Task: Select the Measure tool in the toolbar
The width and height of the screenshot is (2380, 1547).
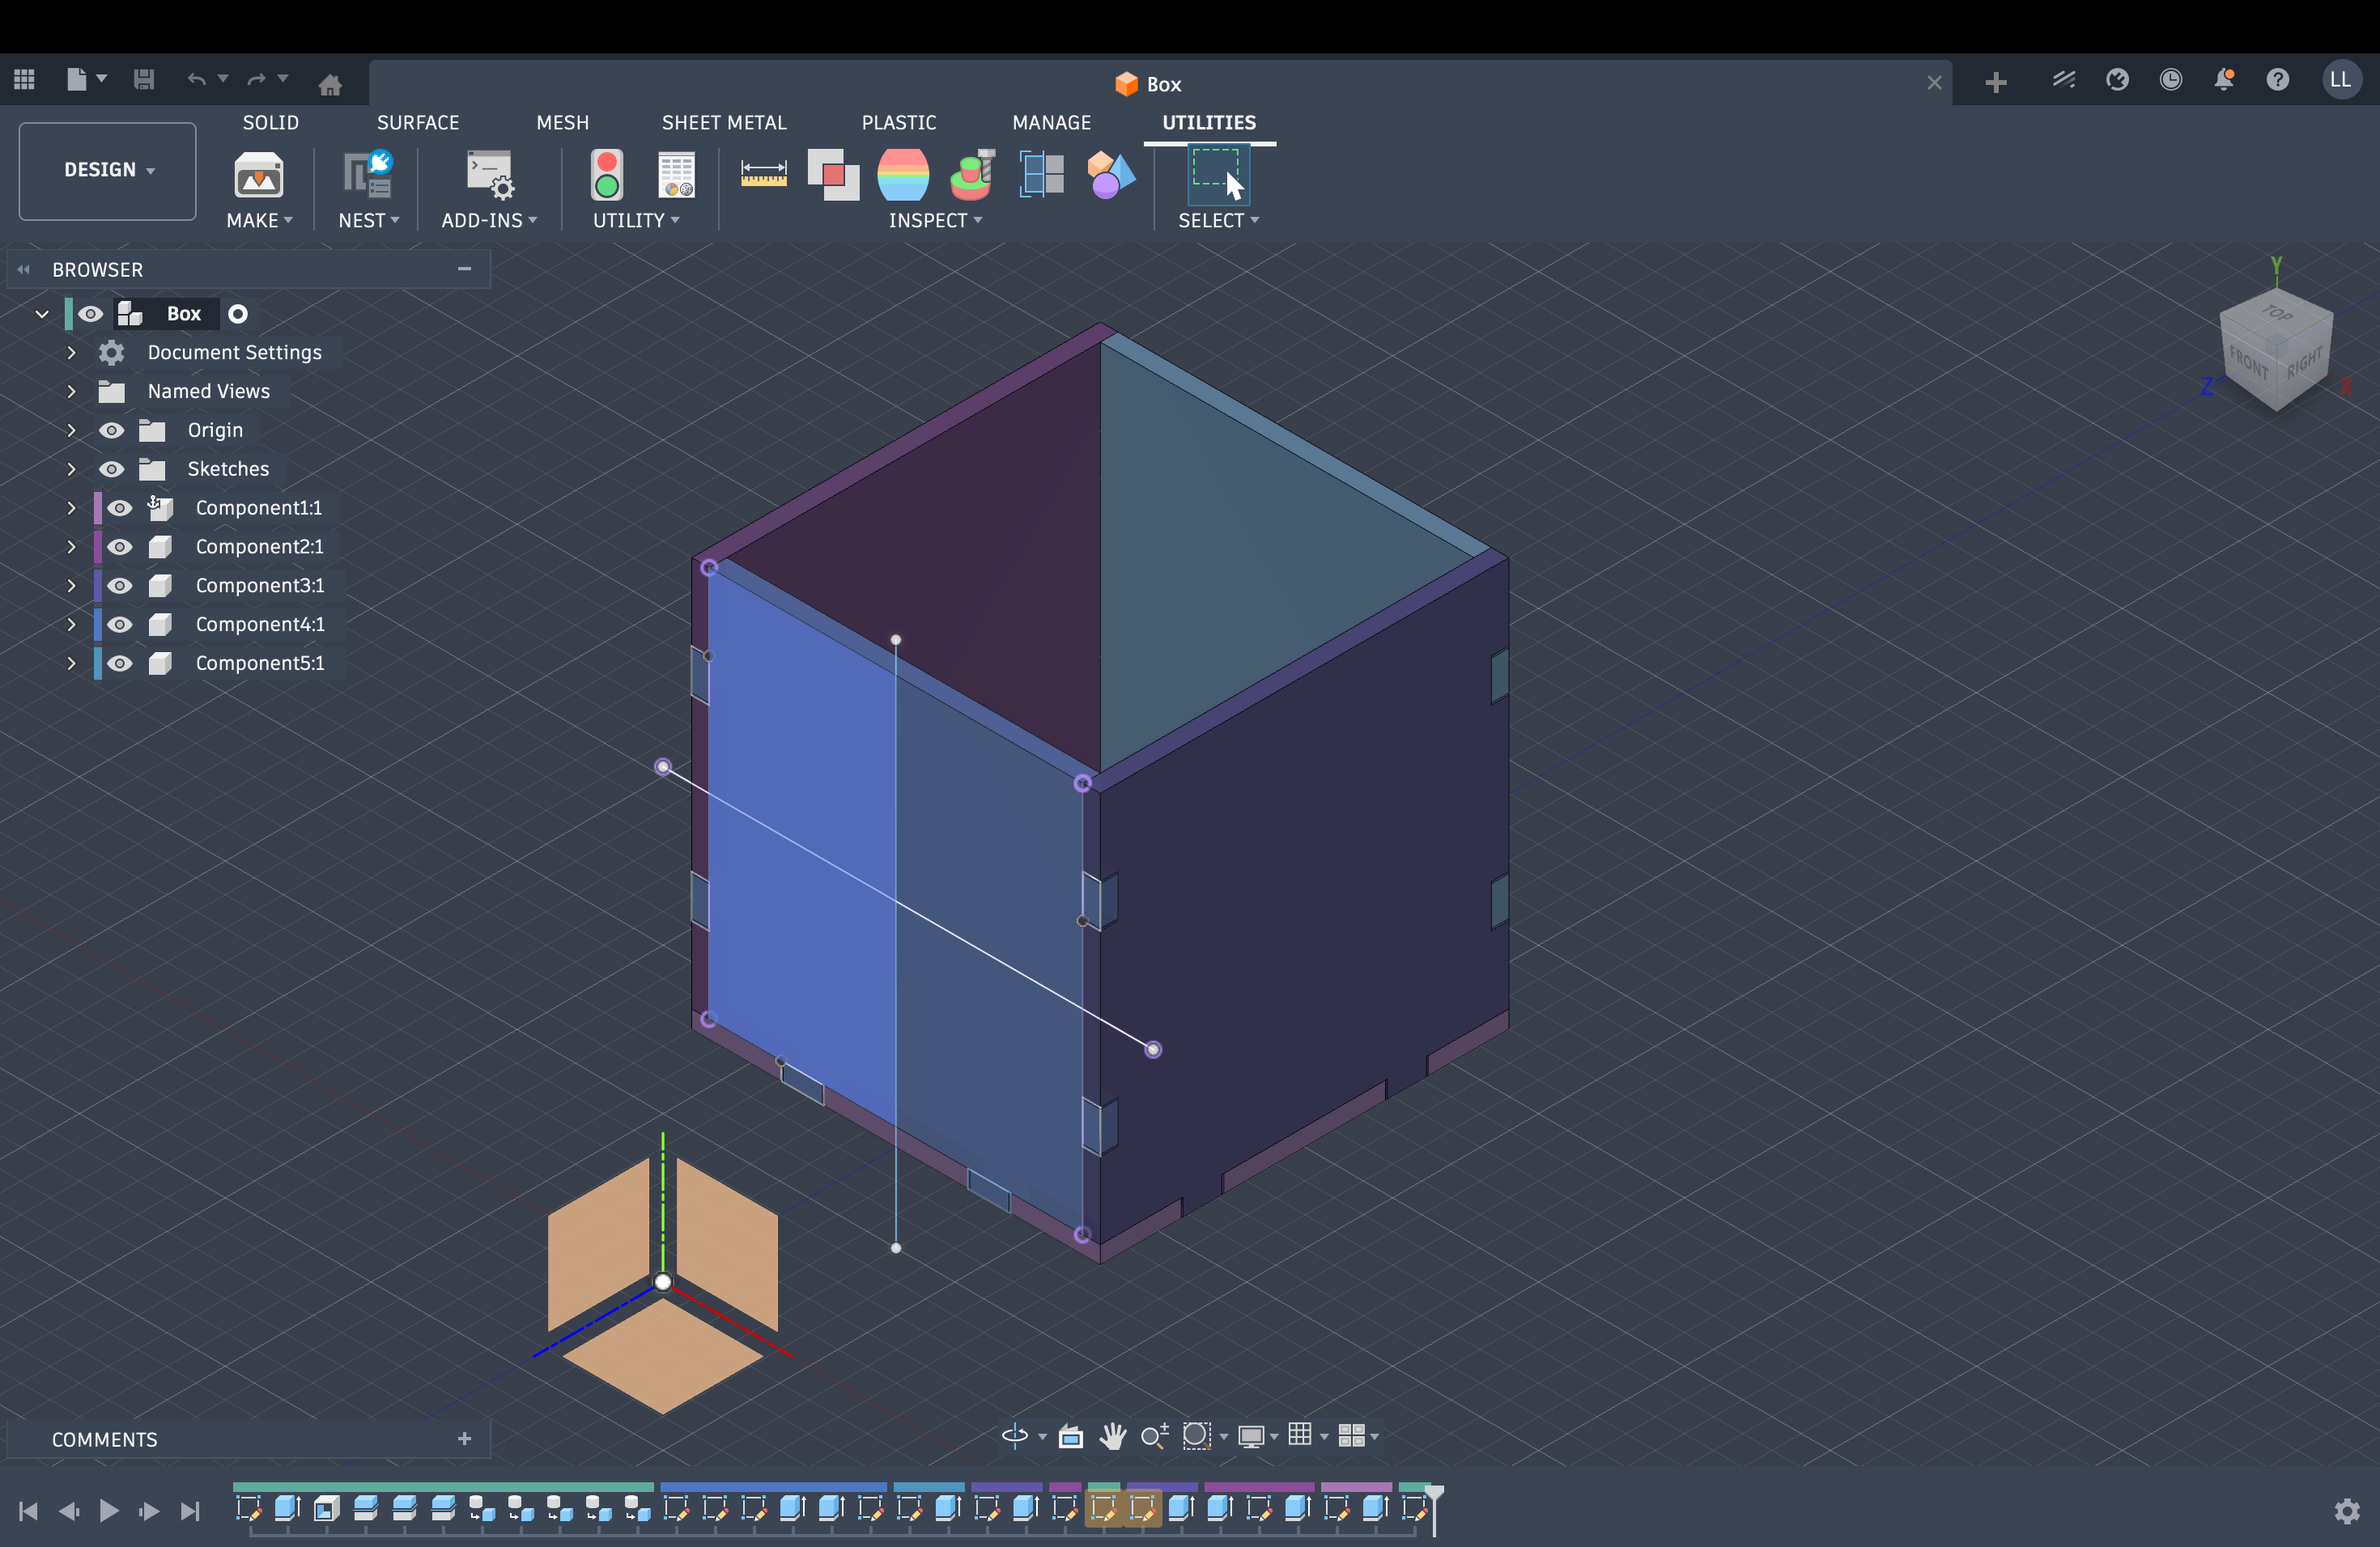Action: [x=764, y=173]
